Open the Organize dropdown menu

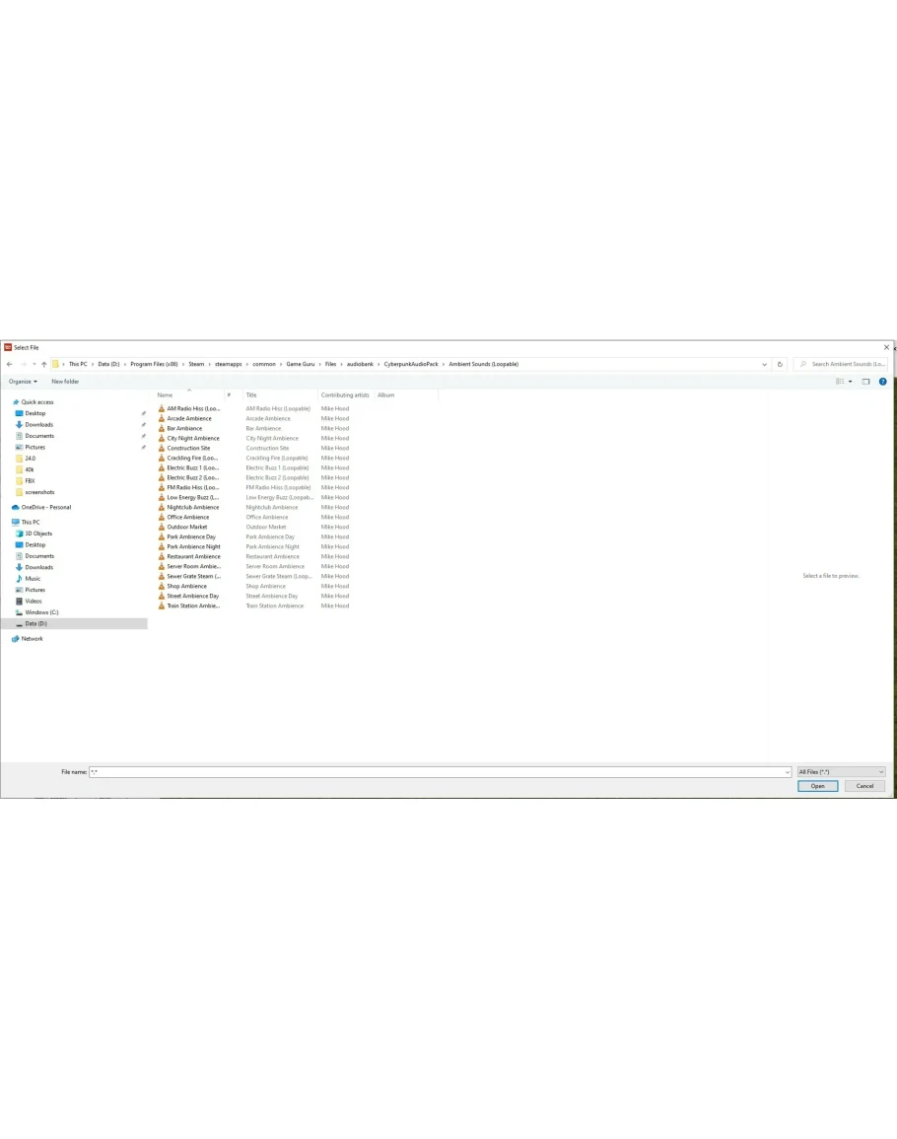pyautogui.click(x=23, y=382)
